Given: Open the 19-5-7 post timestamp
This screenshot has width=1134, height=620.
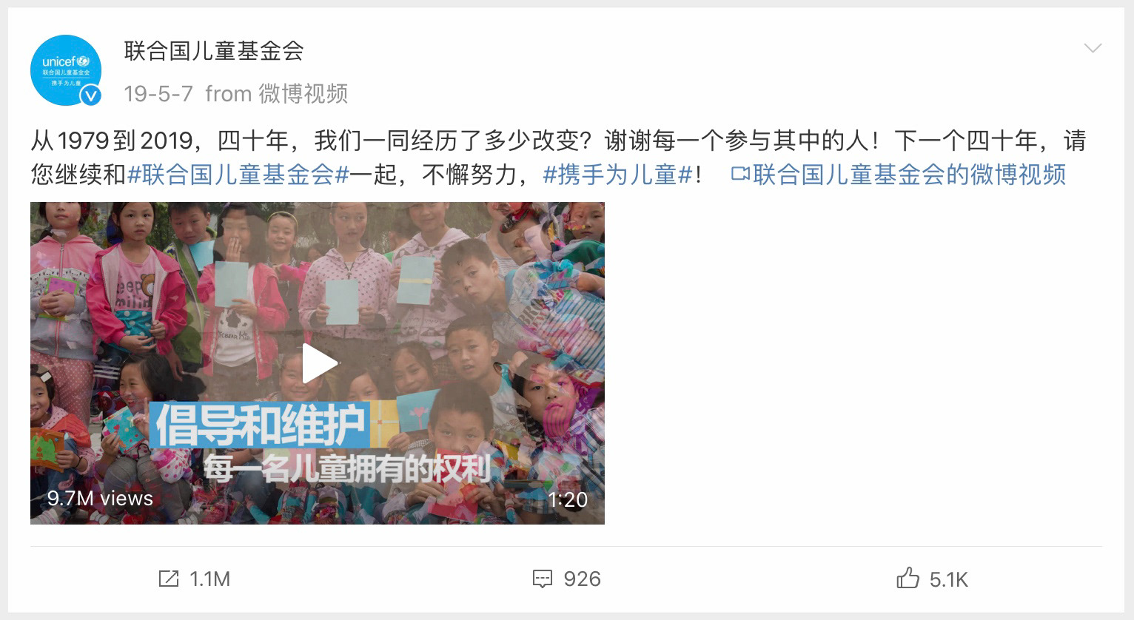Looking at the screenshot, I should pos(158,94).
